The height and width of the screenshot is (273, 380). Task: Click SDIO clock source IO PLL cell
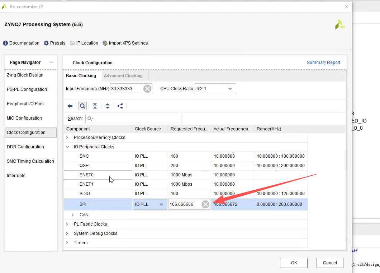click(x=150, y=194)
